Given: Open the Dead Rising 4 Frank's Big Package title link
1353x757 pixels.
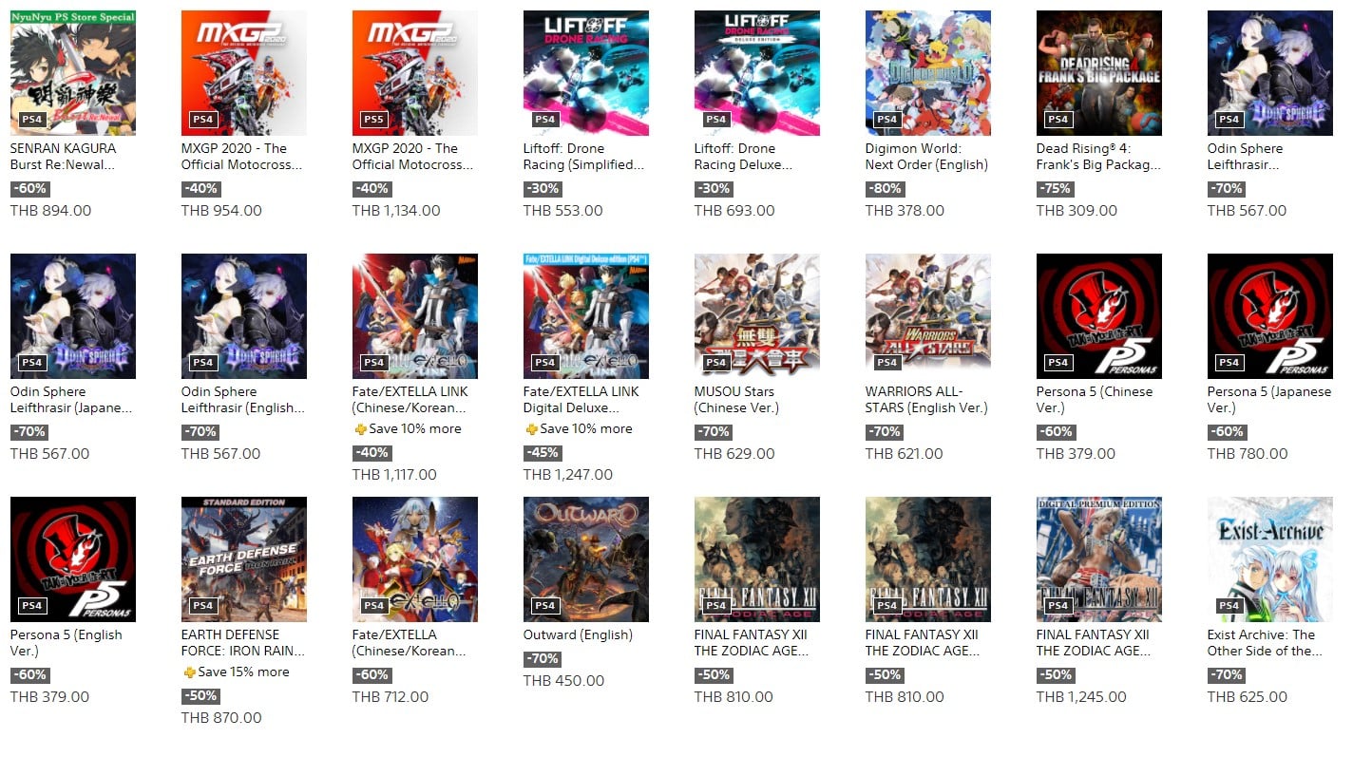Looking at the screenshot, I should point(1099,157).
